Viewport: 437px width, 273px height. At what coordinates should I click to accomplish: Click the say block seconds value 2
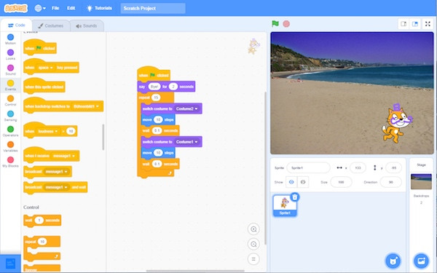point(173,87)
